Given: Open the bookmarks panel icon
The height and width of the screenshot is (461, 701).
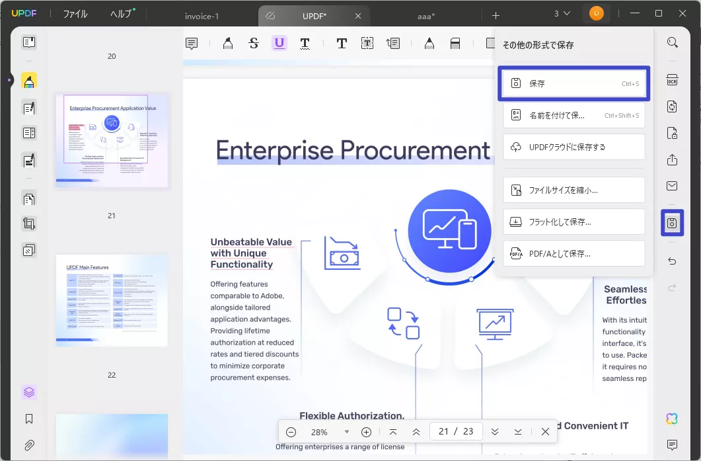Looking at the screenshot, I should (29, 419).
